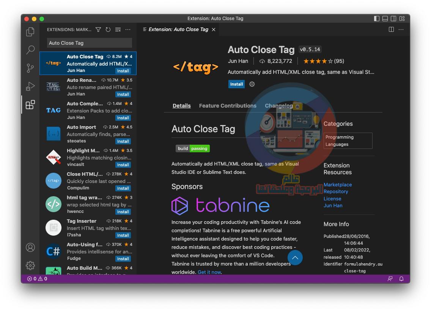Switch to the Details tab
431x311 pixels.
point(181,106)
